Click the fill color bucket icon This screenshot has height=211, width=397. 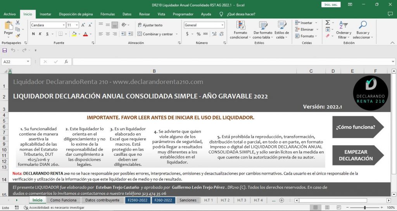(x=74, y=34)
